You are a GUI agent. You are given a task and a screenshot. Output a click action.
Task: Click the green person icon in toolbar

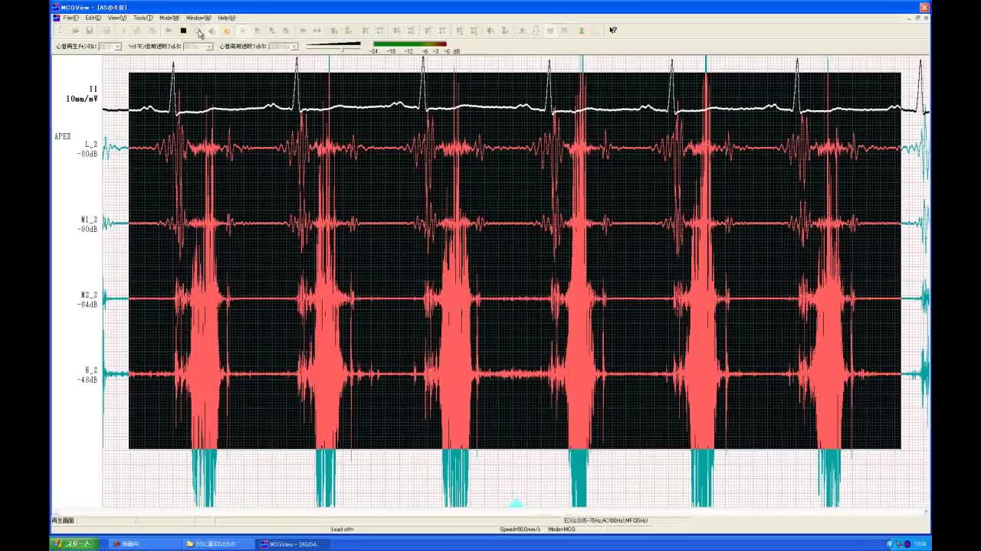[x=581, y=31]
